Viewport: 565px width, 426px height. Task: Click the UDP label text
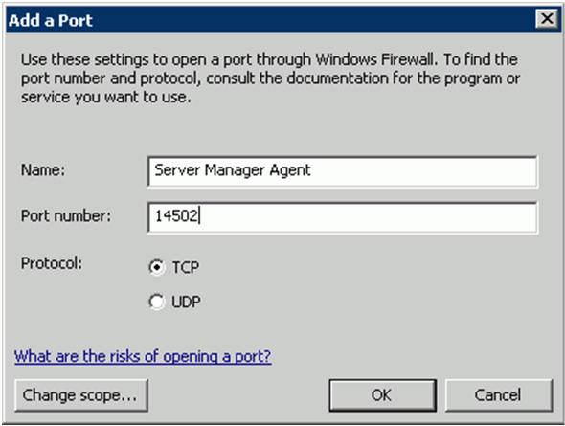(186, 302)
